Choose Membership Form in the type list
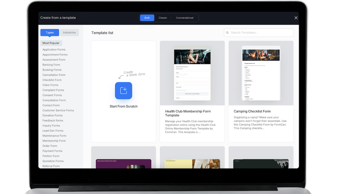 [54, 141]
